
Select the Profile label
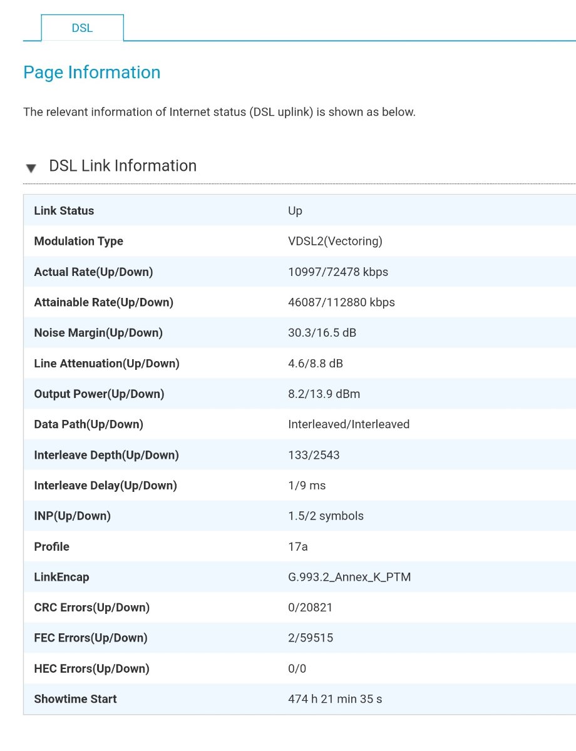click(x=51, y=547)
